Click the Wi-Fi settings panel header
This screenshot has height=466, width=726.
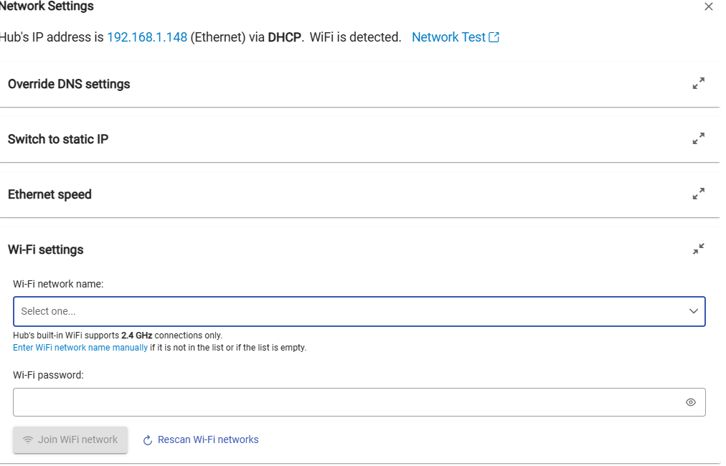pos(46,249)
